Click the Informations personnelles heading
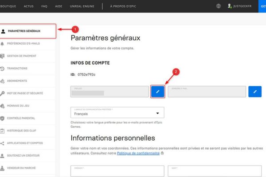The image size is (266, 177). [113, 138]
